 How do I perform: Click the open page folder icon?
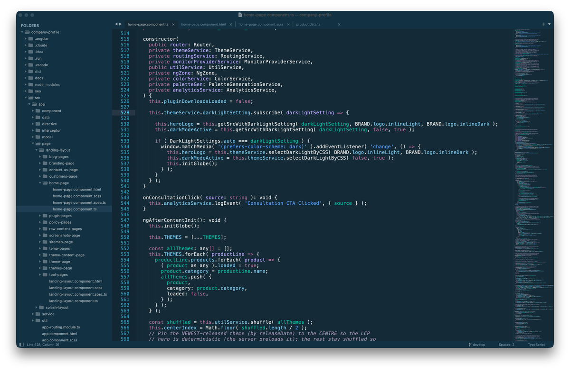[38, 144]
